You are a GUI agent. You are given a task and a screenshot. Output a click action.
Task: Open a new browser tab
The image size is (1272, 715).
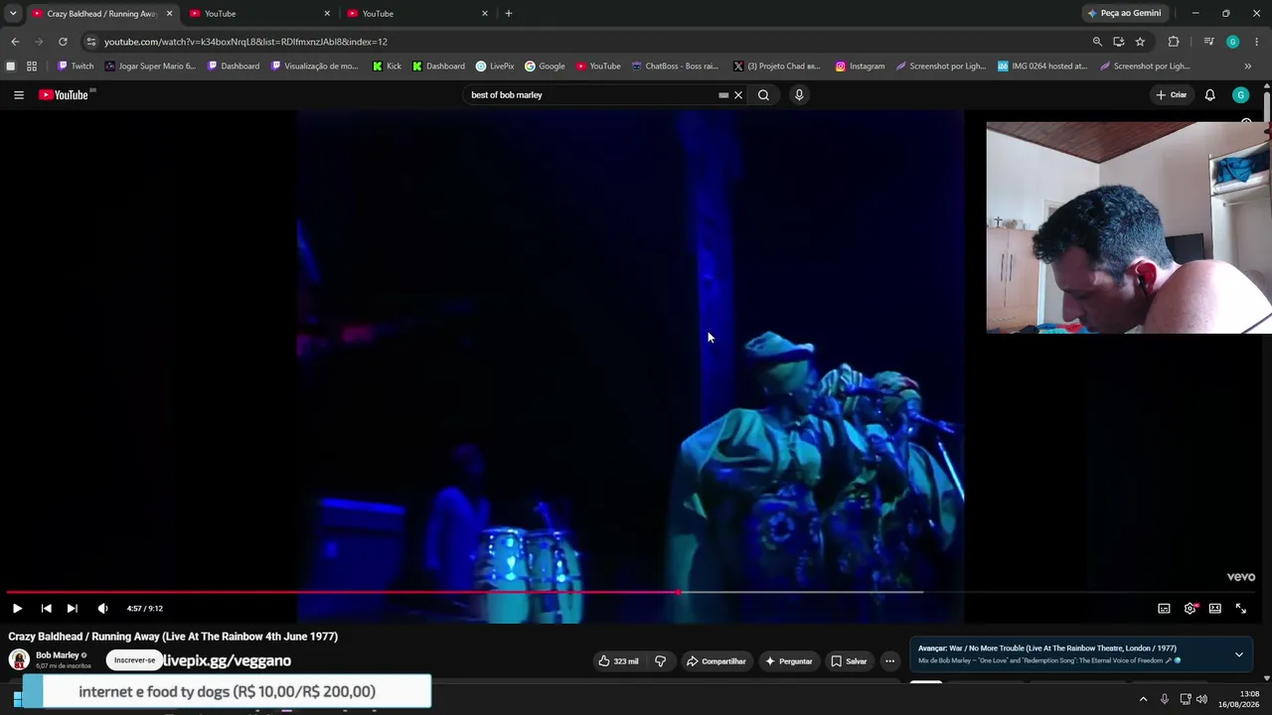[x=509, y=14]
